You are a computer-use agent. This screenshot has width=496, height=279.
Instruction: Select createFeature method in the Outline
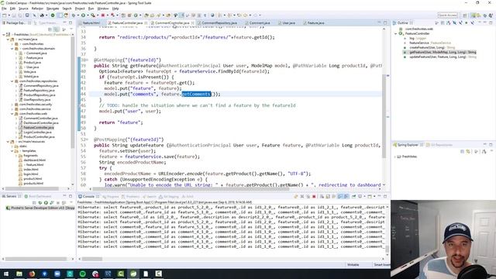pos(432,47)
